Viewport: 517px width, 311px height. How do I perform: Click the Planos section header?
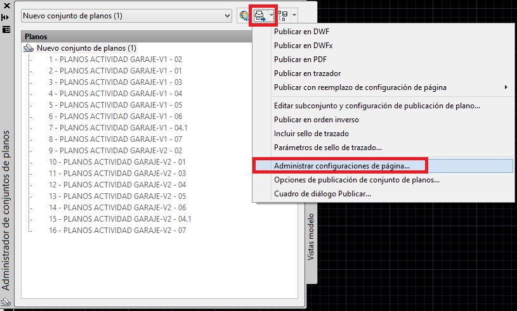[x=36, y=37]
